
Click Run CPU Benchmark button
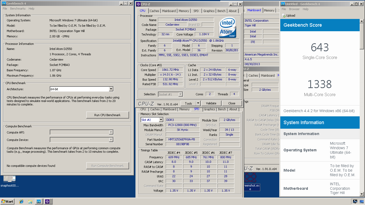pyautogui.click(x=107, y=115)
